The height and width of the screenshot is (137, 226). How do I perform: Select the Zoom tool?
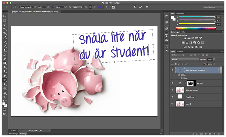(x=5, y=97)
